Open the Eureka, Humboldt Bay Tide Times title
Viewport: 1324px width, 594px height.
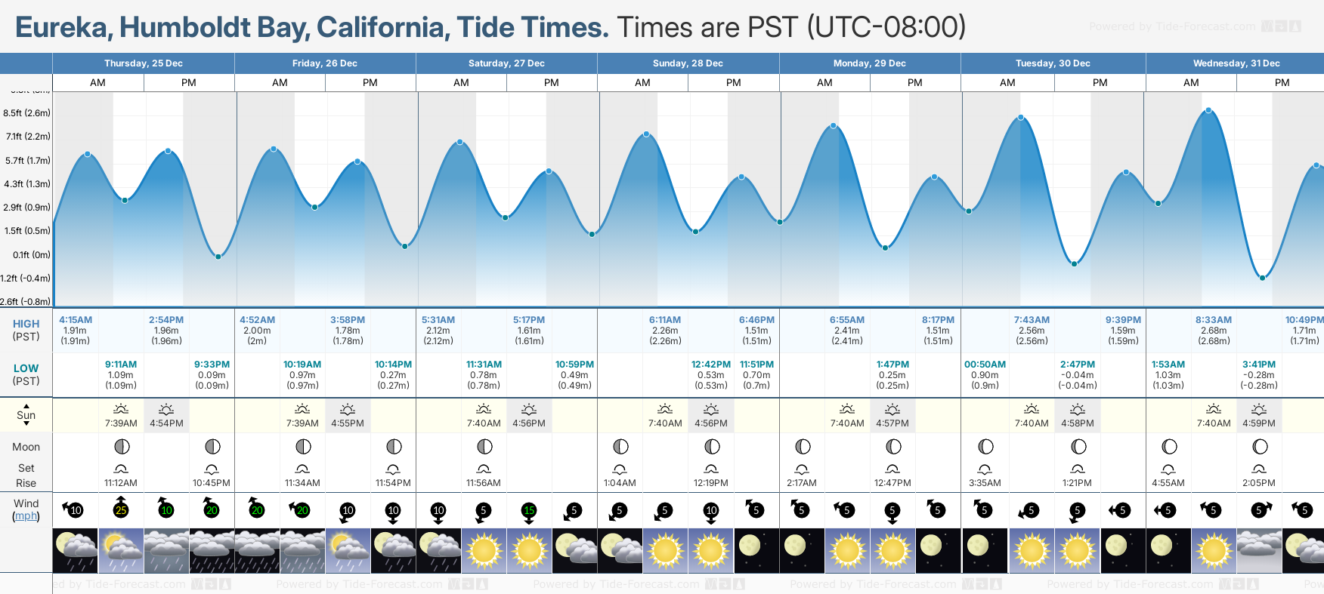tap(311, 27)
